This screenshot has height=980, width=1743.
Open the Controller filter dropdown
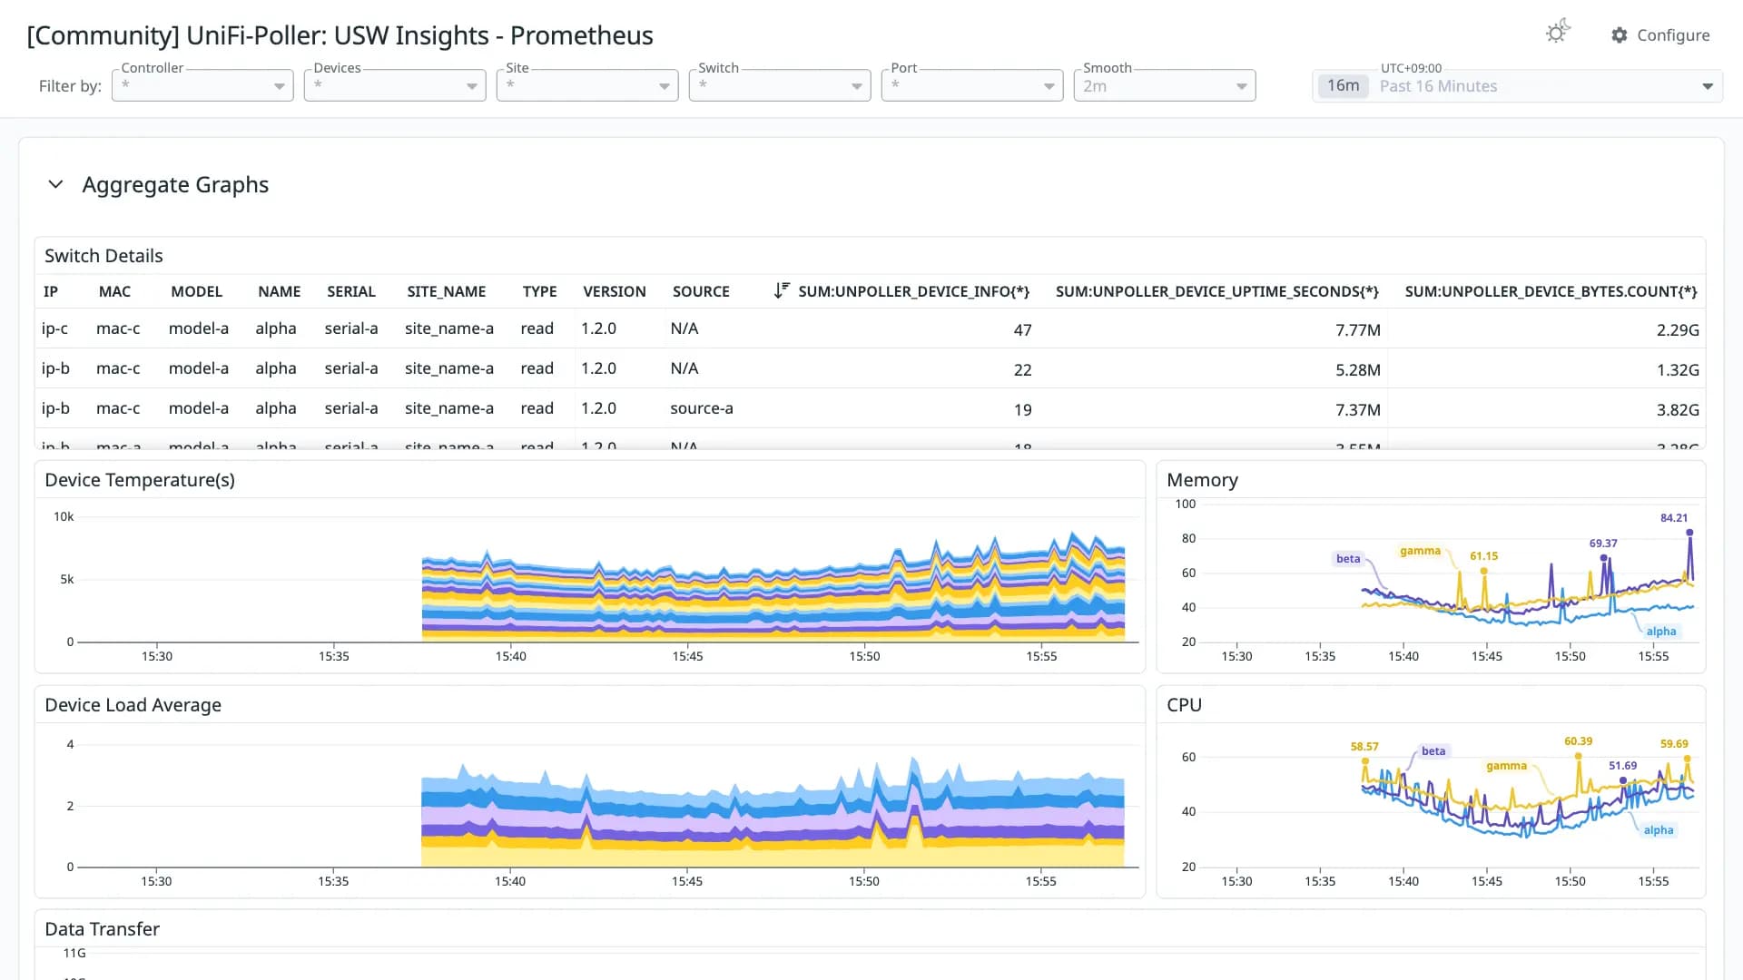202,85
